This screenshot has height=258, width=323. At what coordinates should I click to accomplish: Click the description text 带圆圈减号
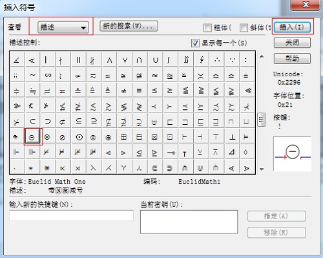tap(65, 190)
